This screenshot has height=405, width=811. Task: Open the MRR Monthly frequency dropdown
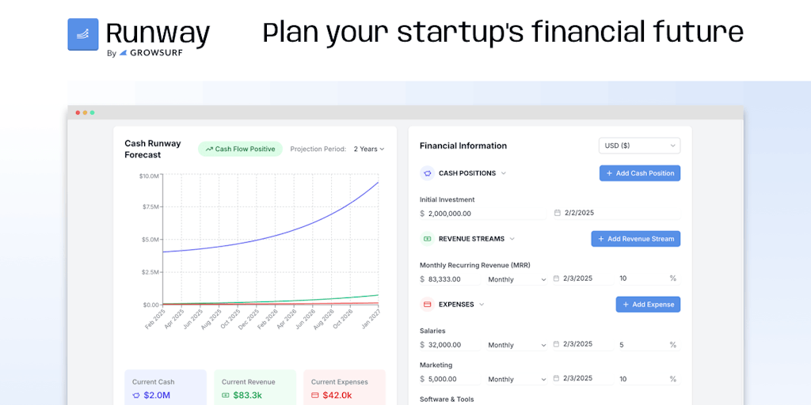(517, 279)
